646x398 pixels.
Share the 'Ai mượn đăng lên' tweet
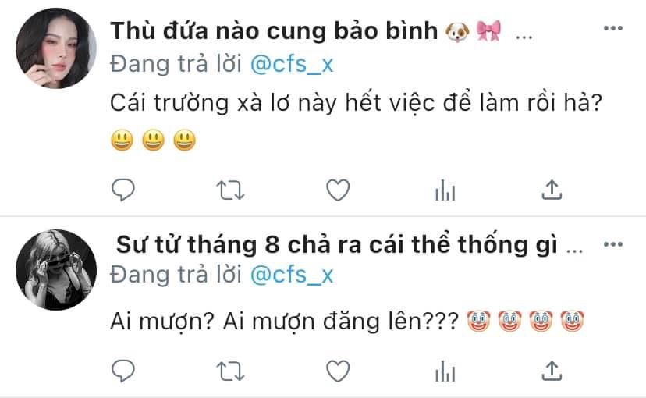[x=552, y=371]
